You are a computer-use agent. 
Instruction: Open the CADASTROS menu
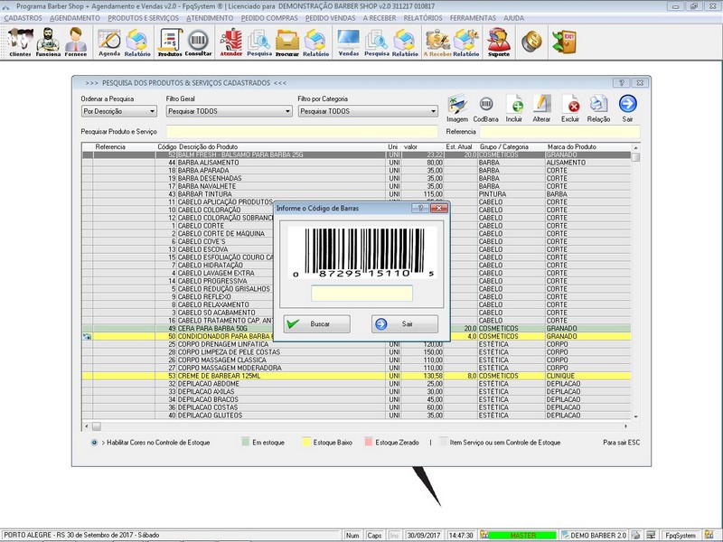[23, 18]
